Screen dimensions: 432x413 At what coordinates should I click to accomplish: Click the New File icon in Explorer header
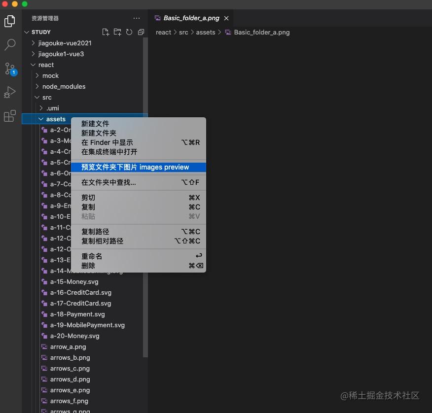[x=106, y=32]
